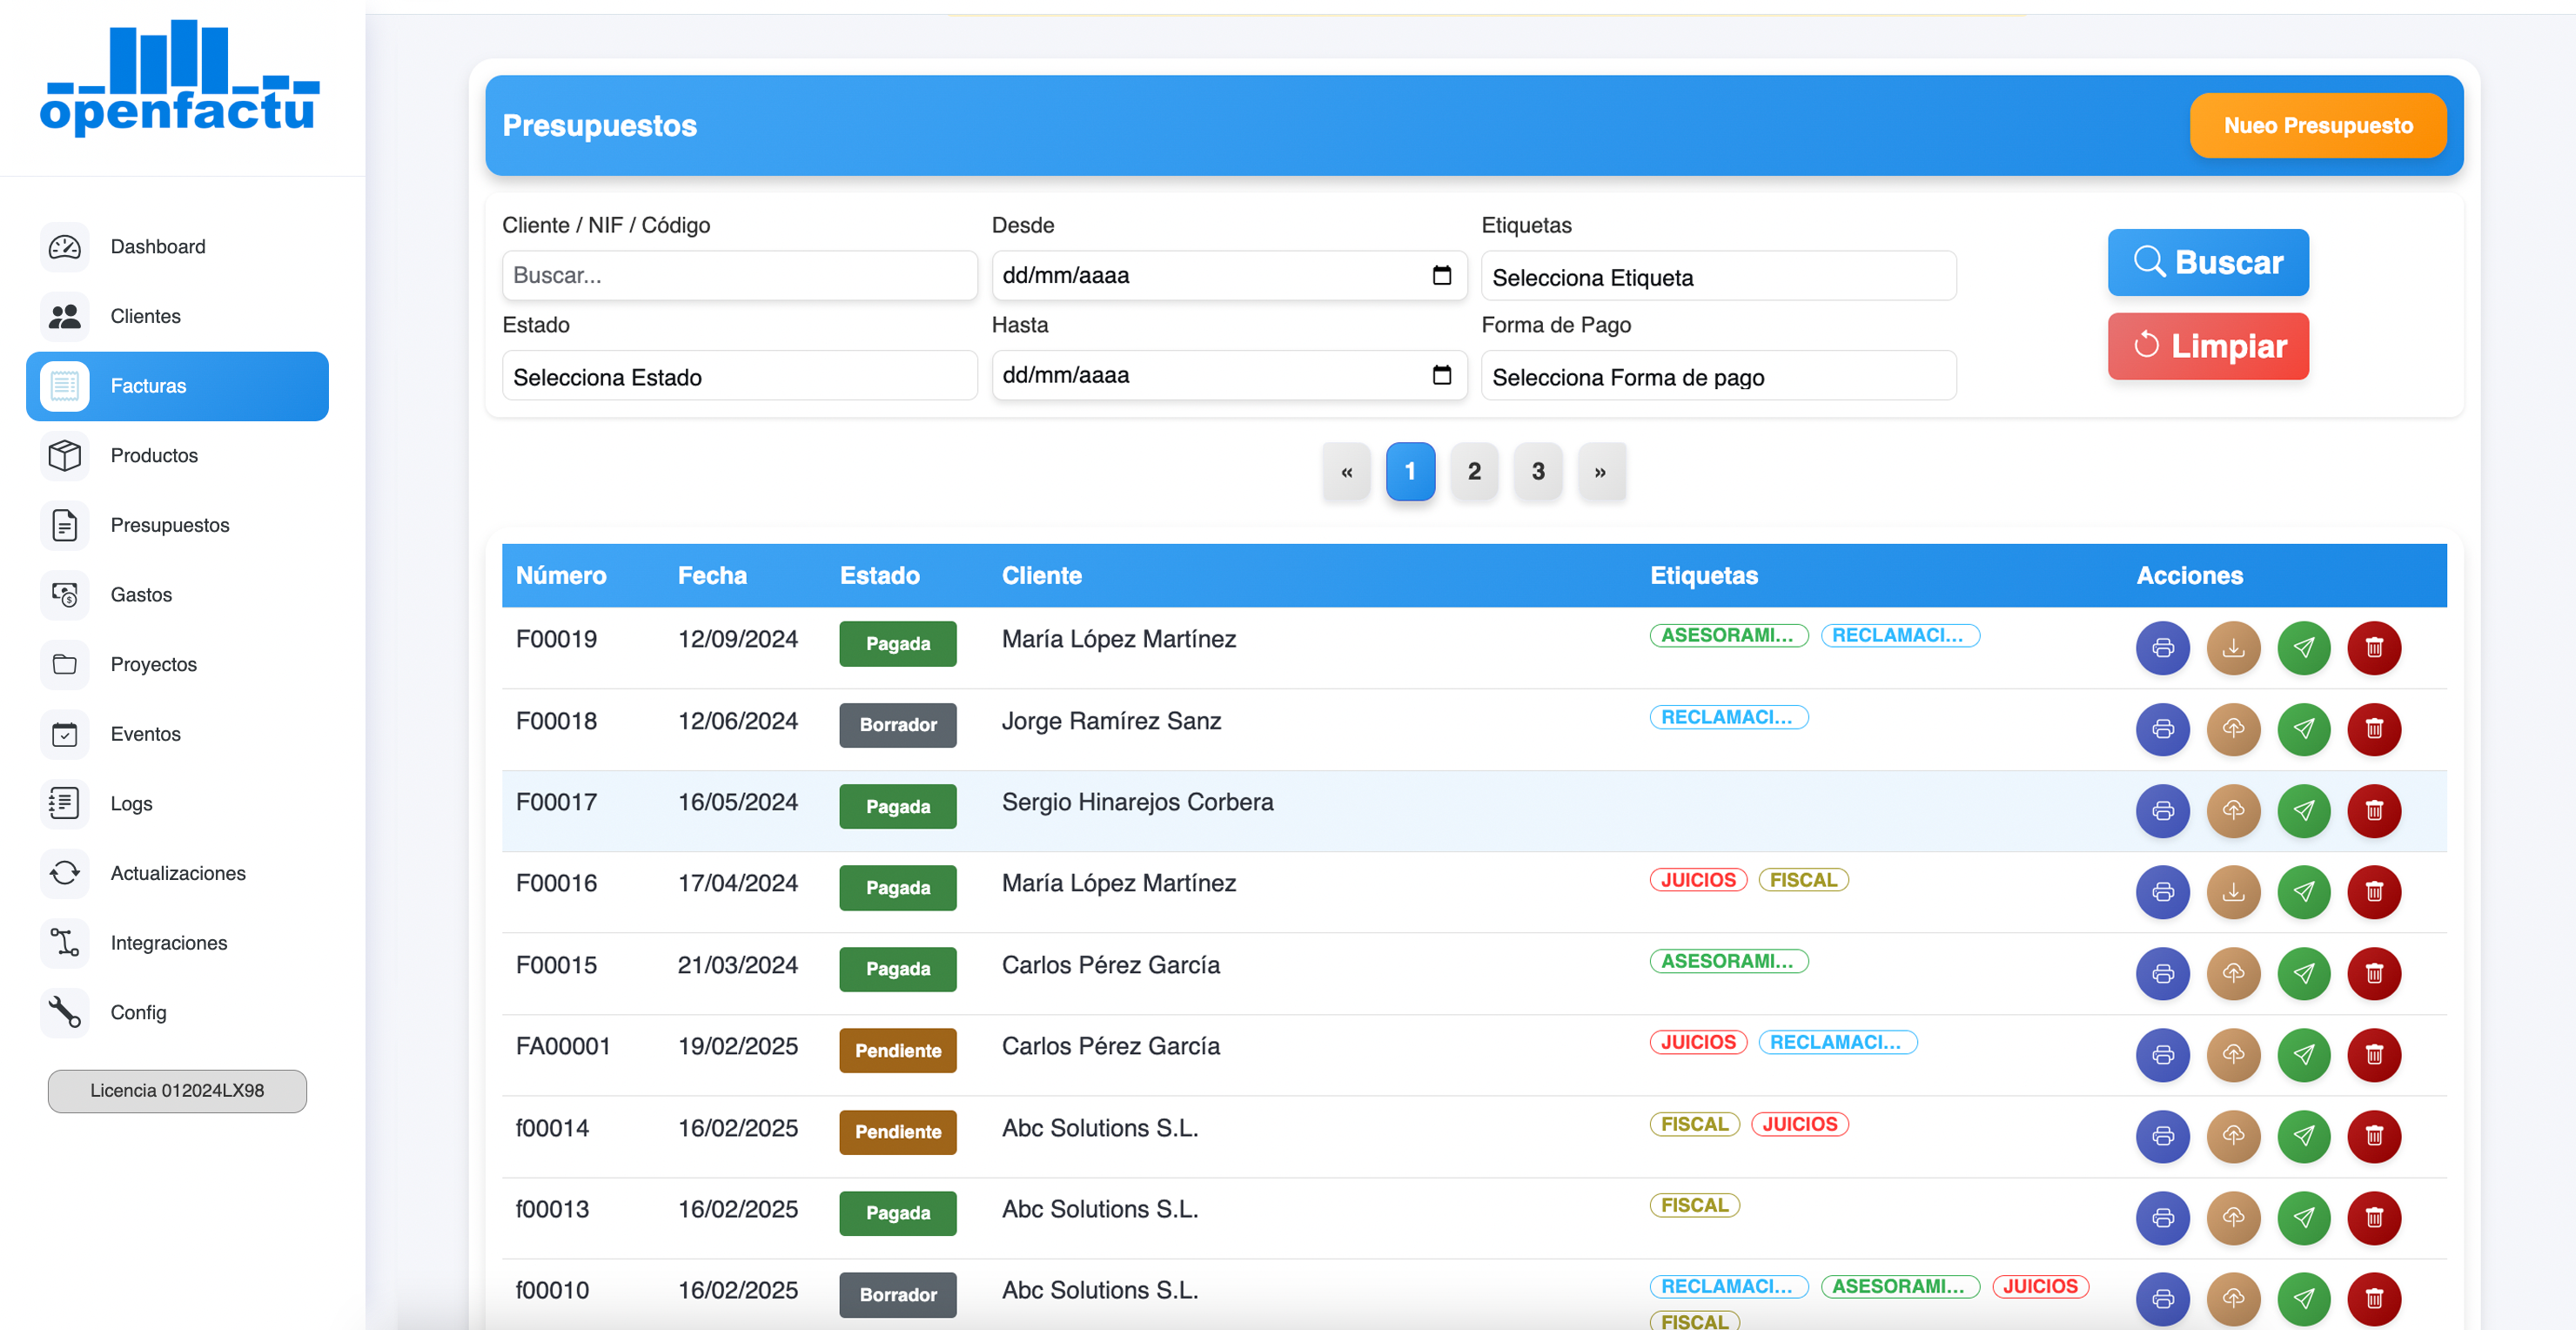Expand the Selecciona Etiqueta dropdown

[1717, 277]
